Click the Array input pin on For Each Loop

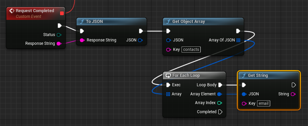tap(168, 94)
